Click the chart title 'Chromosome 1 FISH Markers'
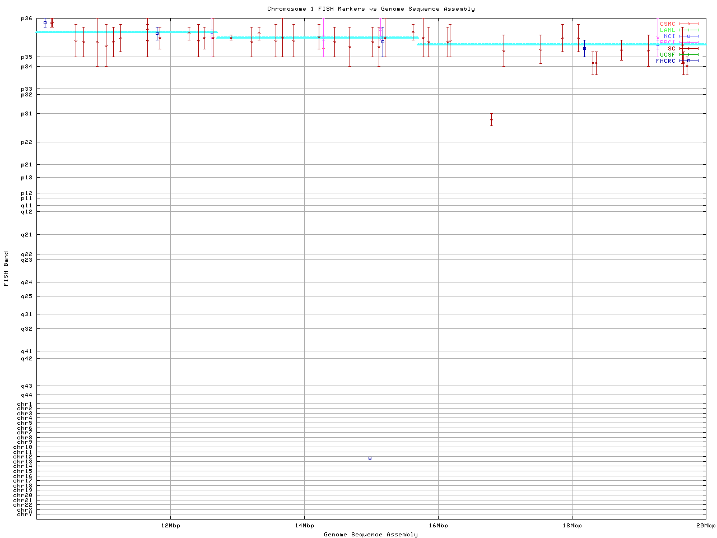717x538 pixels. click(371, 9)
